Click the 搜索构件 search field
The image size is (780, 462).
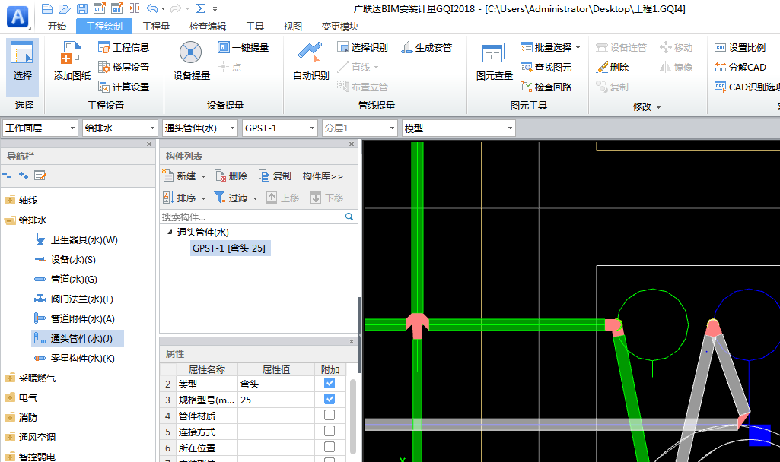pyautogui.click(x=252, y=217)
